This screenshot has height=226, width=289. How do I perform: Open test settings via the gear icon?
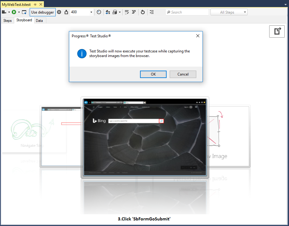pos(59,12)
